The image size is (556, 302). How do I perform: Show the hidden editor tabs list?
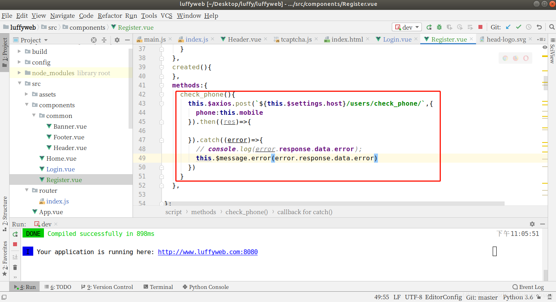pos(542,40)
